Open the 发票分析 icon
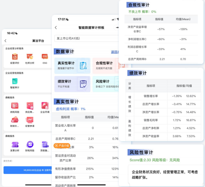The height and width of the screenshot is (187, 205). [15, 144]
